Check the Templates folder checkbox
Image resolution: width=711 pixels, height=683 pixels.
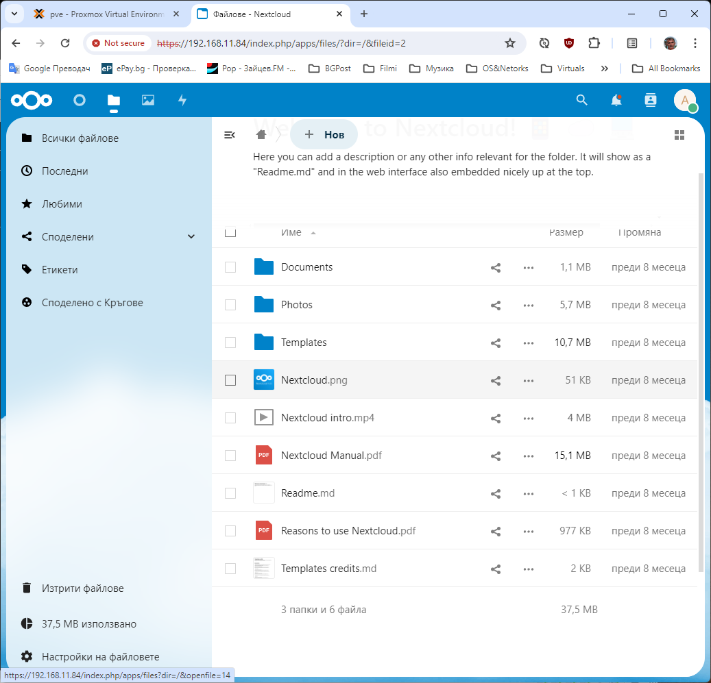pos(230,343)
